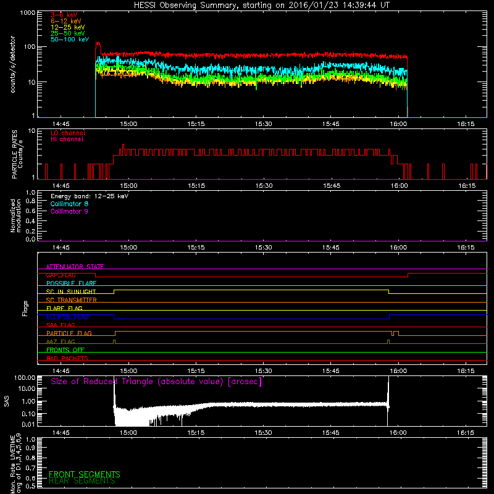Click 15:45 tick under SAS plot
This screenshot has height=494, width=494.
(x=330, y=433)
